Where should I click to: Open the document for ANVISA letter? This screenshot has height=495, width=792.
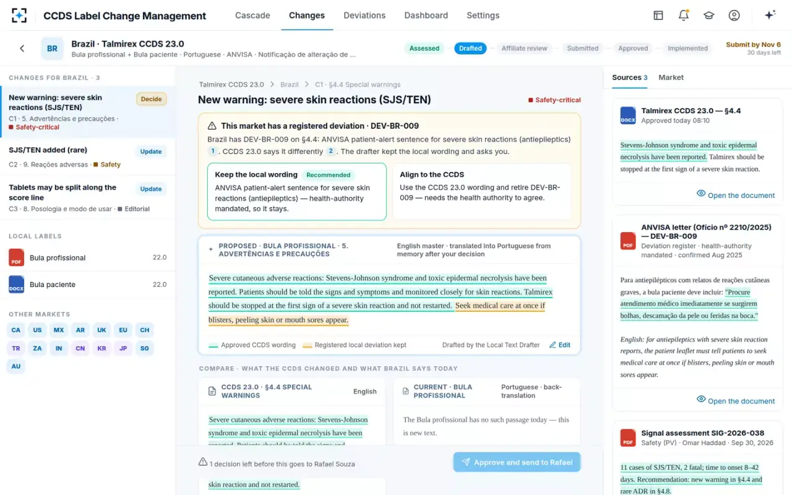pyautogui.click(x=736, y=401)
